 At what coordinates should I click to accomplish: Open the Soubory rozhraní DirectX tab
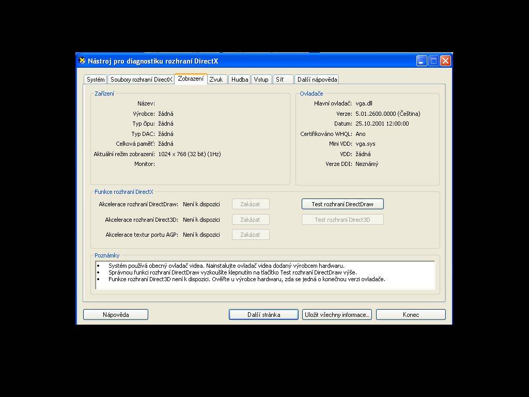point(142,79)
